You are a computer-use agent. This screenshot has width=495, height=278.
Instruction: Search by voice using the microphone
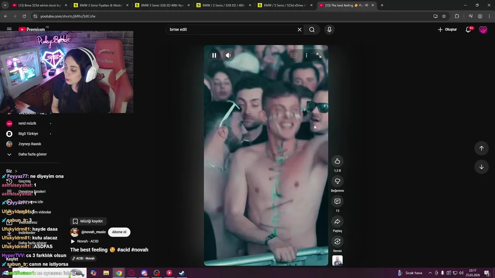pos(329,29)
